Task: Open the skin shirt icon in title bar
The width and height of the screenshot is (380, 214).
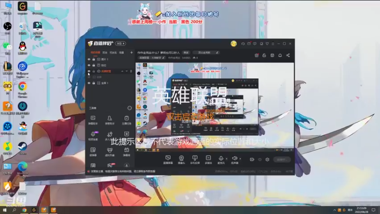Action: coord(267,44)
